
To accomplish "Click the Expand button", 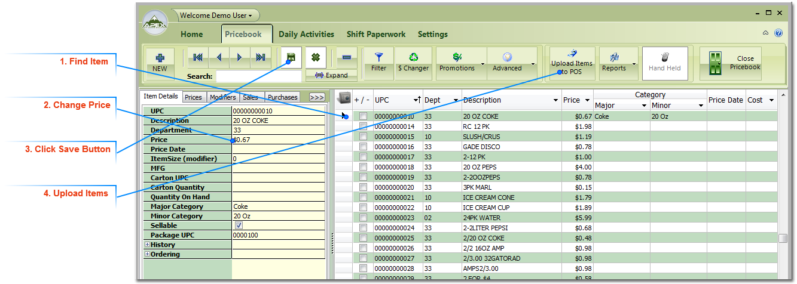I will click(331, 75).
